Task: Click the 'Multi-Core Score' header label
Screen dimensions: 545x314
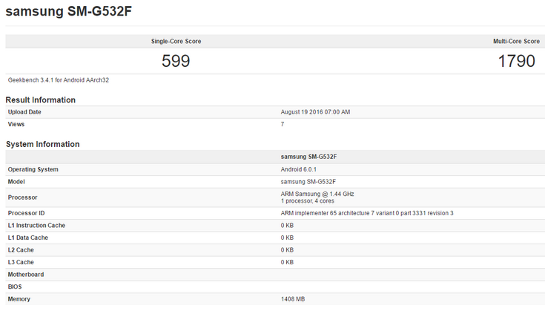Action: pos(516,41)
